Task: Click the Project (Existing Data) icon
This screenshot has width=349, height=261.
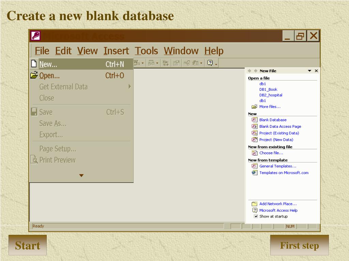Action: click(254, 133)
